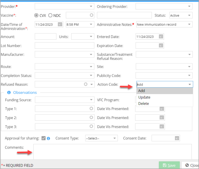Toggle the Approval for sharing checkbox
The image size is (199, 169).
tap(44, 138)
